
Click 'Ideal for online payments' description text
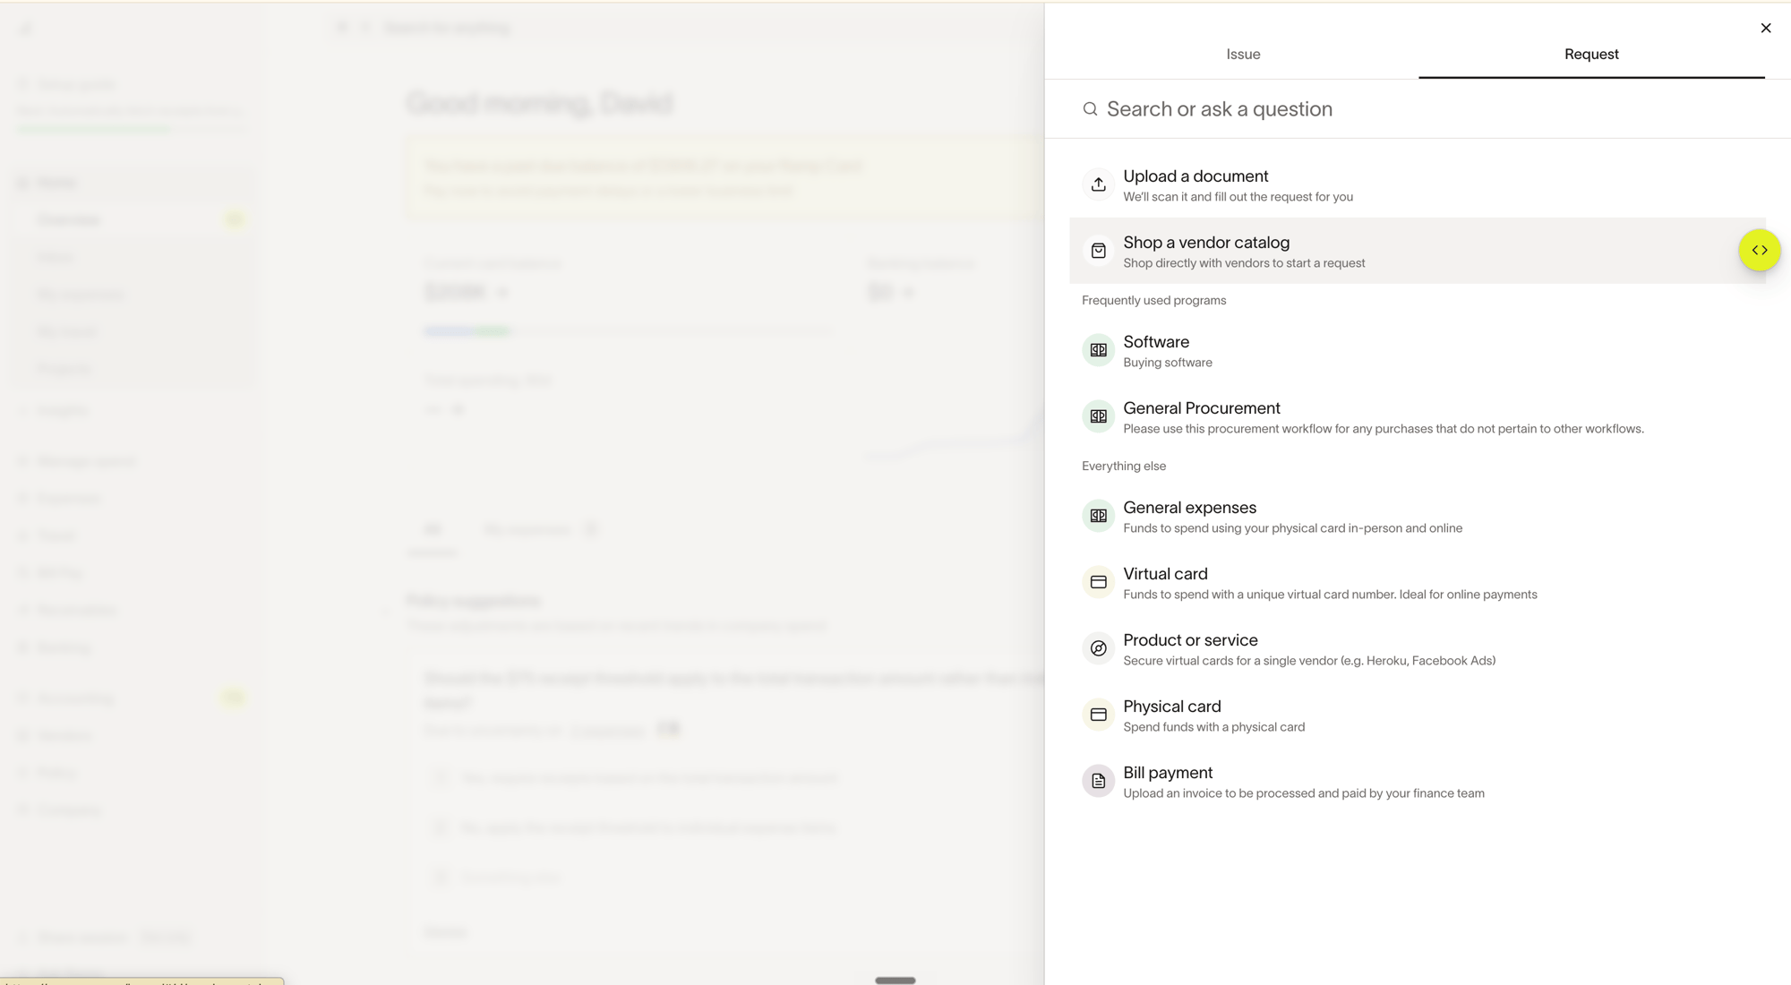point(1468,595)
